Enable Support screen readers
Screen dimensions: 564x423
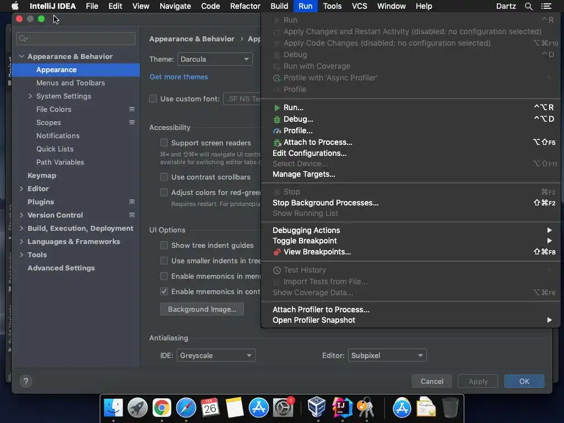click(x=164, y=143)
